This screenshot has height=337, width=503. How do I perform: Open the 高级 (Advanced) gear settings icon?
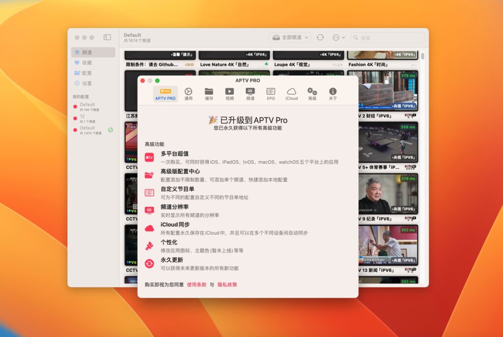[x=312, y=93]
